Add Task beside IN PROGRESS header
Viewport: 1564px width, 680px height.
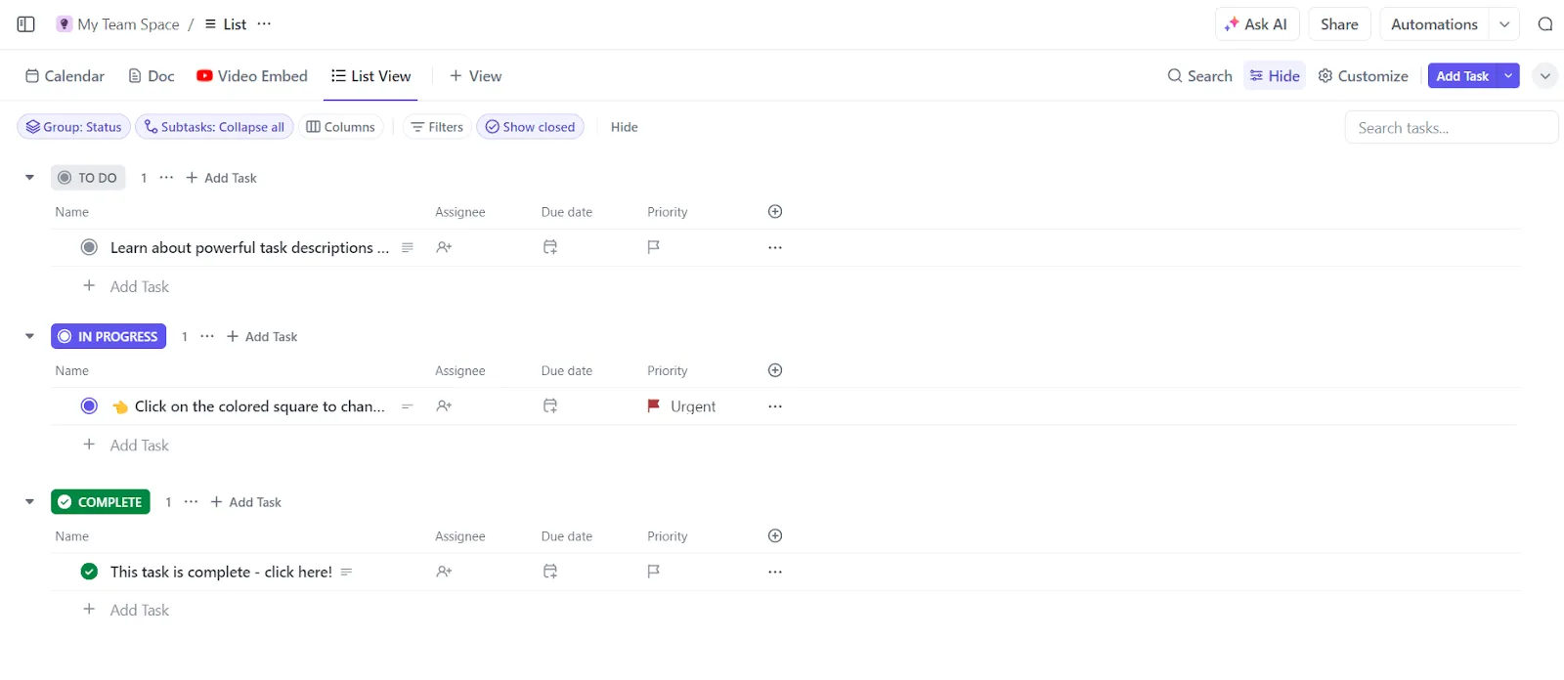click(x=262, y=336)
